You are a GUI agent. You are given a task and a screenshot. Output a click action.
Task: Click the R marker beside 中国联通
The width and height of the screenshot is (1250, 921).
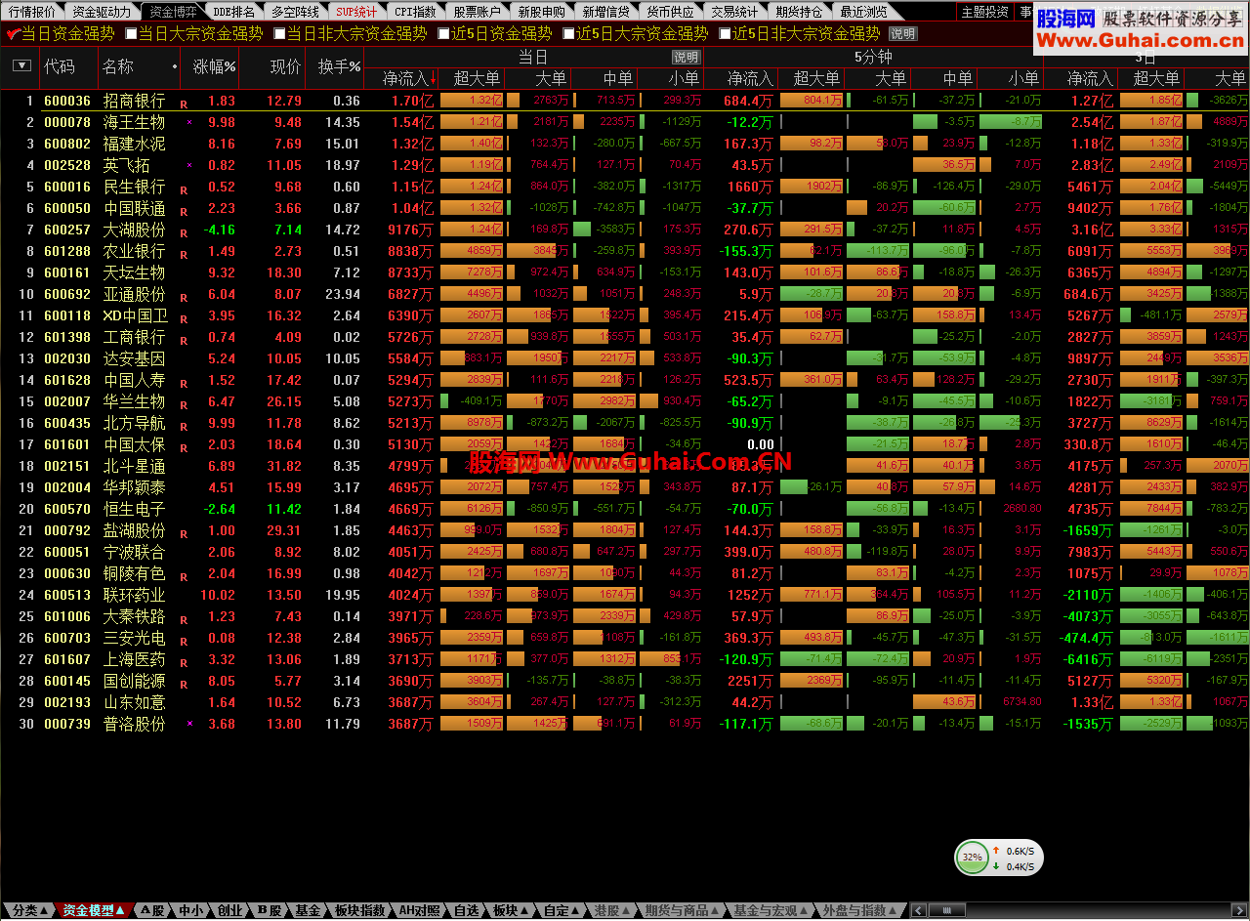click(x=184, y=211)
